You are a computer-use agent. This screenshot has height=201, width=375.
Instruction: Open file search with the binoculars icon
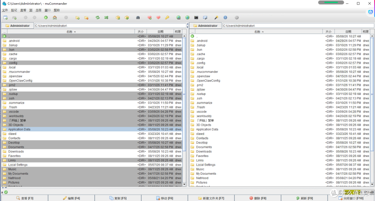(x=138, y=18)
